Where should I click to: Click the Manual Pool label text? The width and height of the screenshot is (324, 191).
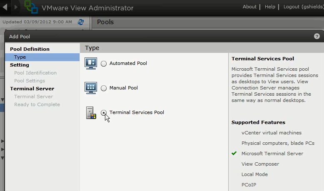pos(124,88)
